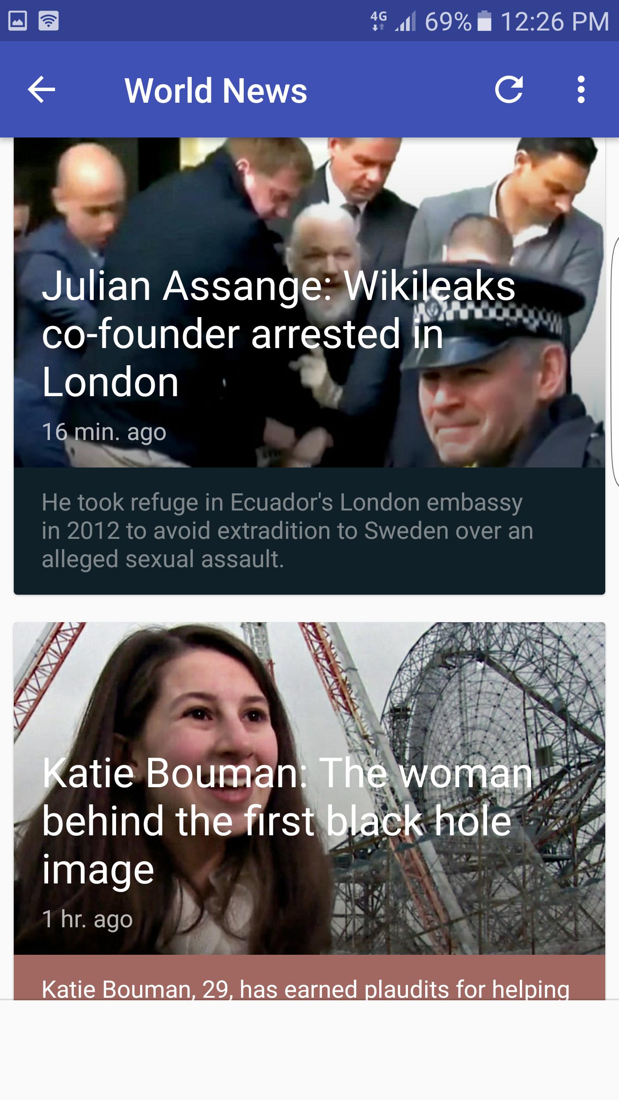Tap the Katie Bouman, 29 summary text
Screen dimensions: 619x1100
(x=306, y=989)
